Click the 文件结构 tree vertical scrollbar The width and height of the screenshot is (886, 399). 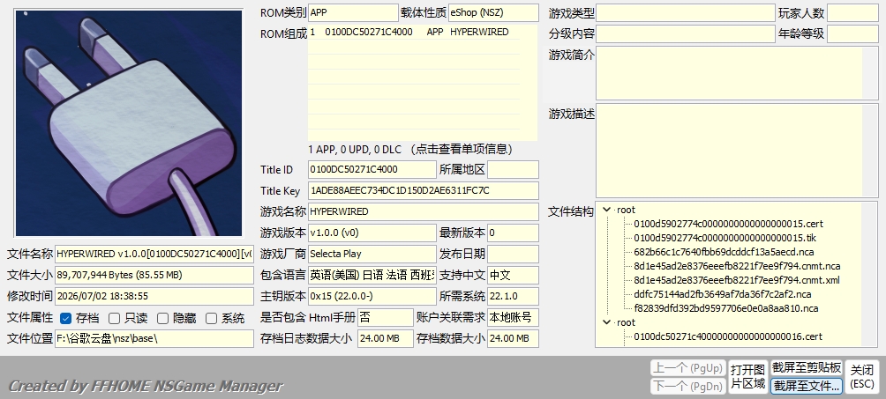pos(869,274)
